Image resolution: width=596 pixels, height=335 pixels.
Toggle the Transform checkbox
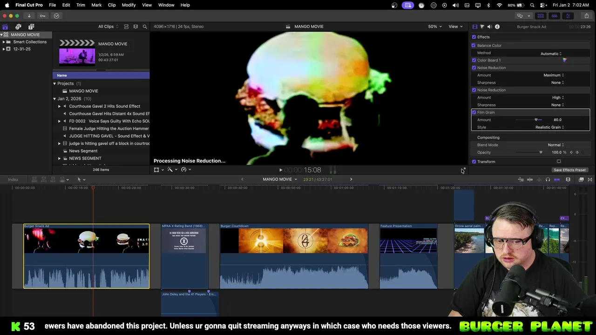474,162
